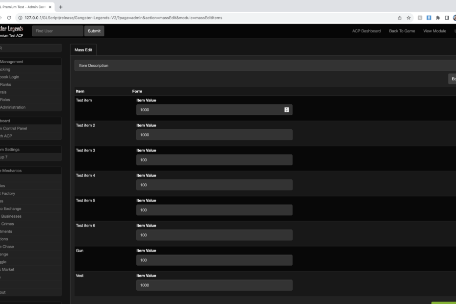This screenshot has width=456, height=304.
Task: Click the Gun item value field
Action: coord(214,260)
